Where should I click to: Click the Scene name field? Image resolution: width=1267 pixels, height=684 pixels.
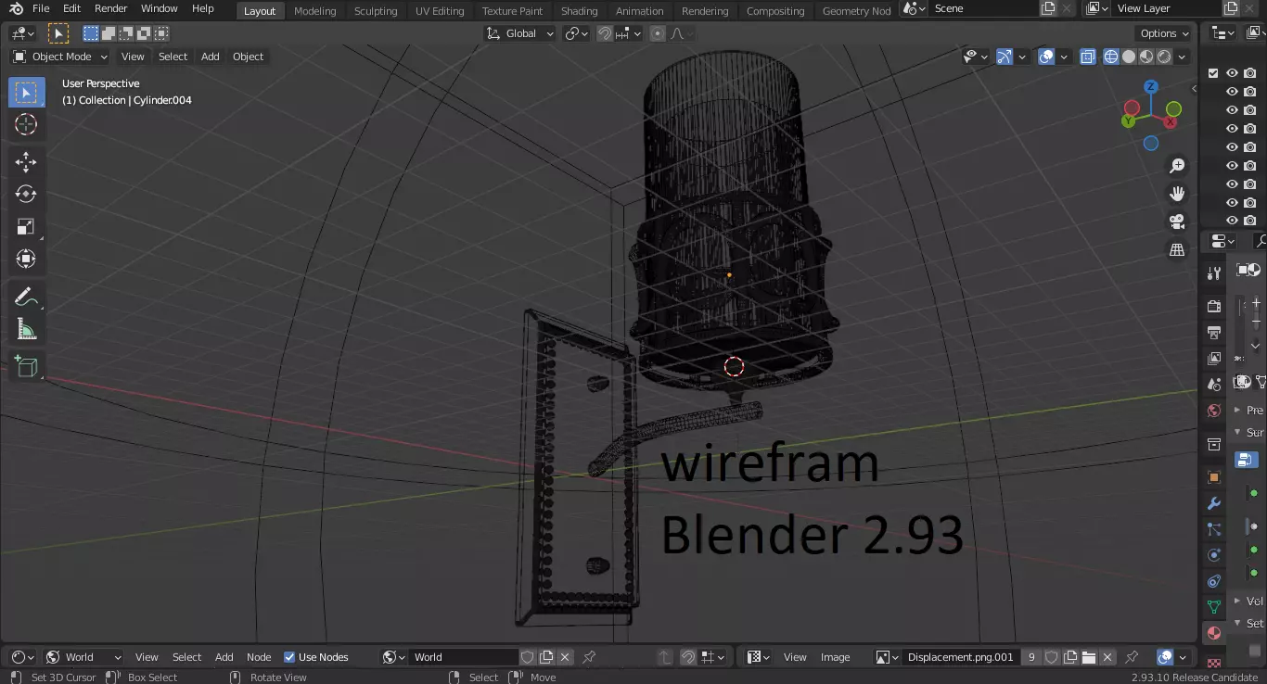coord(981,8)
